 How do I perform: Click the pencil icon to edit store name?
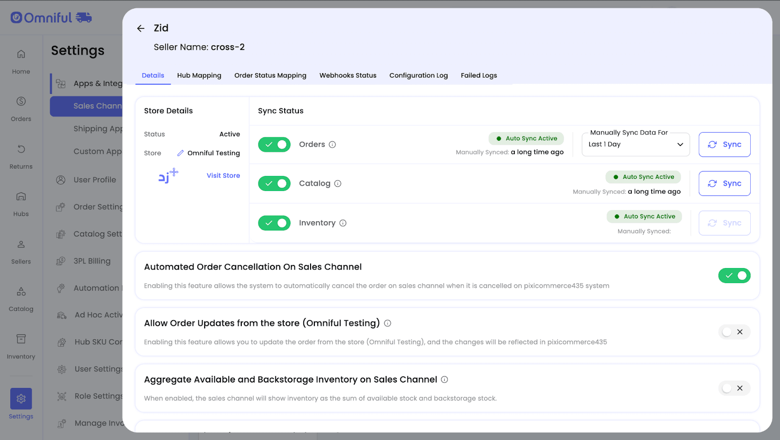coord(180,153)
